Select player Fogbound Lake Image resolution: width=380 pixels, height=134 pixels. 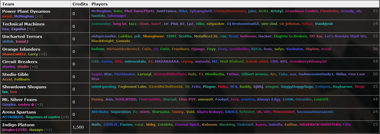132,86
